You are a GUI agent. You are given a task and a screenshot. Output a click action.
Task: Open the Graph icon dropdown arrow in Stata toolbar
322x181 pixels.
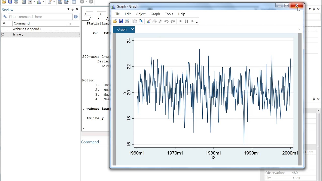(43, 2)
